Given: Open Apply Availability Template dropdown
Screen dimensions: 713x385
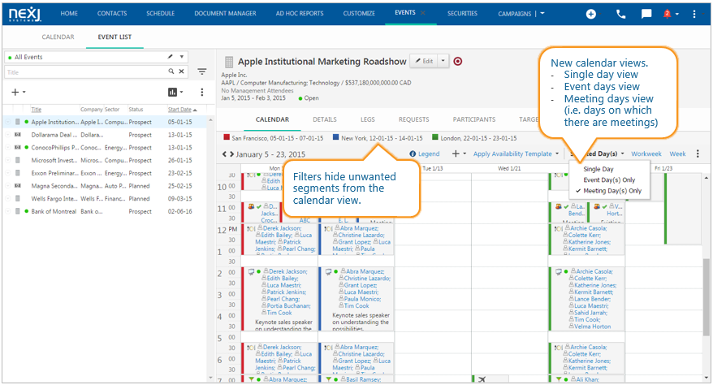Looking at the screenshot, I should point(516,154).
